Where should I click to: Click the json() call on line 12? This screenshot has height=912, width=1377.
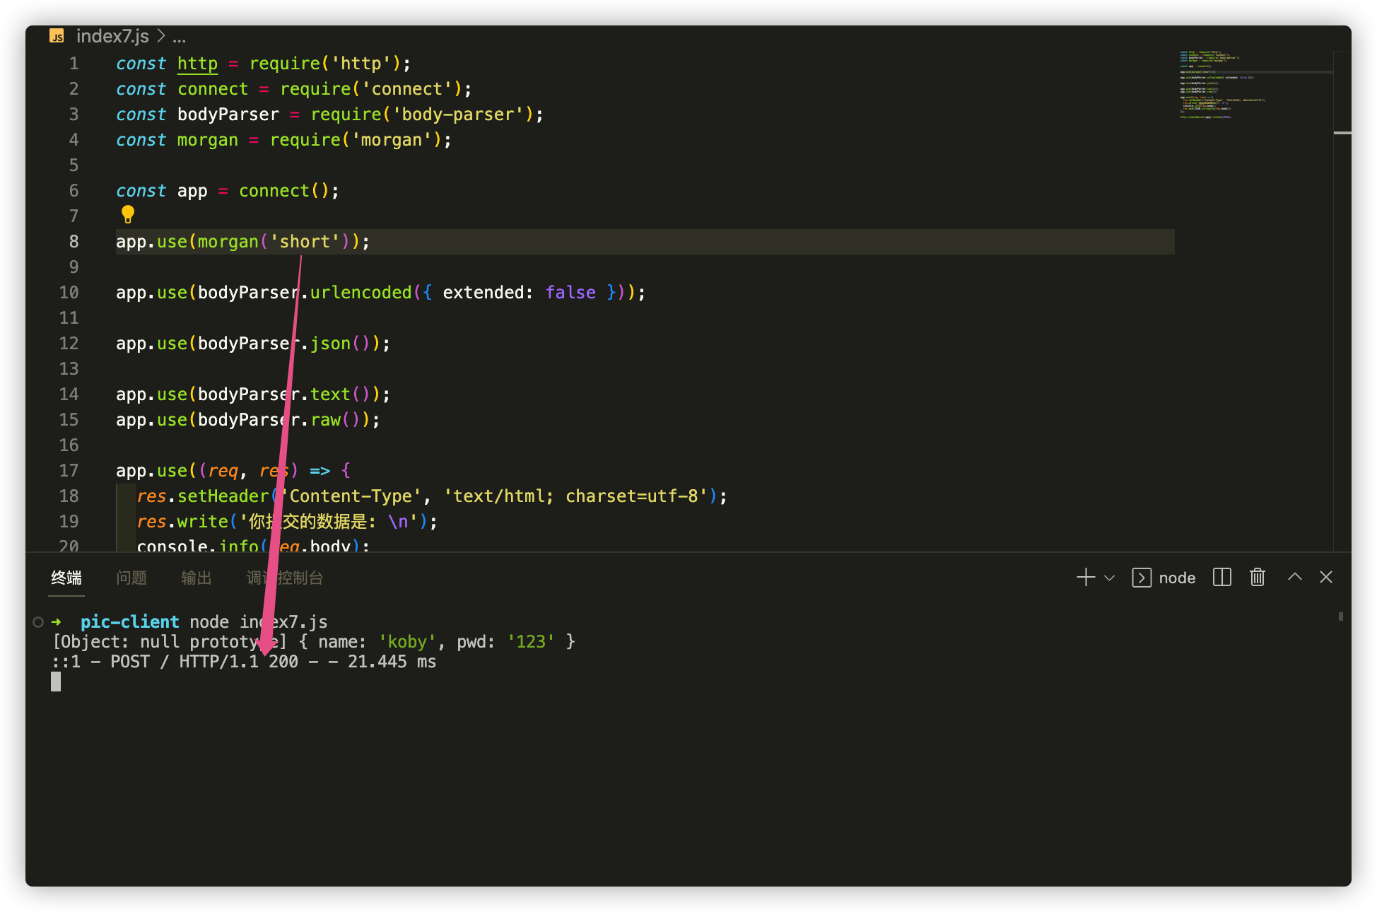[x=340, y=344]
